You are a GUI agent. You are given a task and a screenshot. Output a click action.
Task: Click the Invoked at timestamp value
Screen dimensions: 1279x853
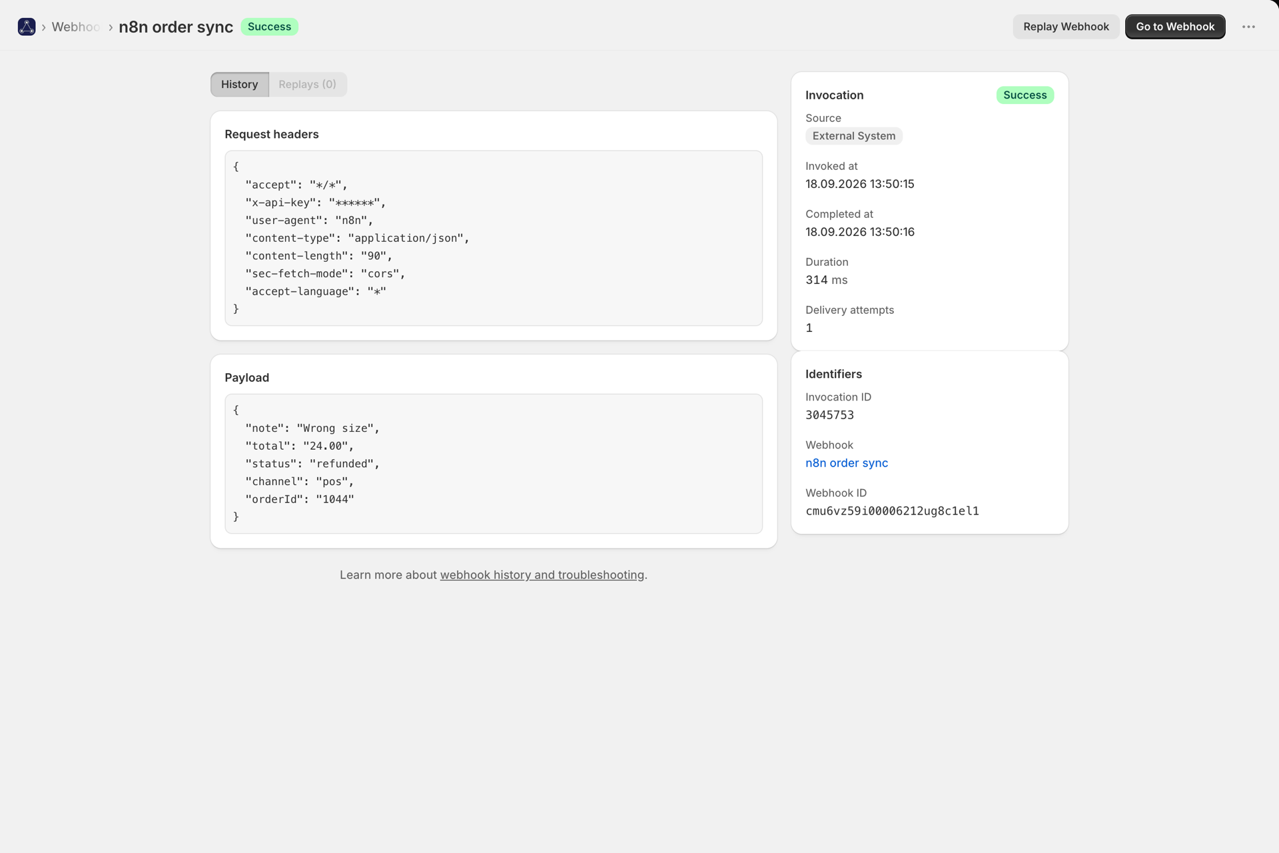tap(859, 184)
